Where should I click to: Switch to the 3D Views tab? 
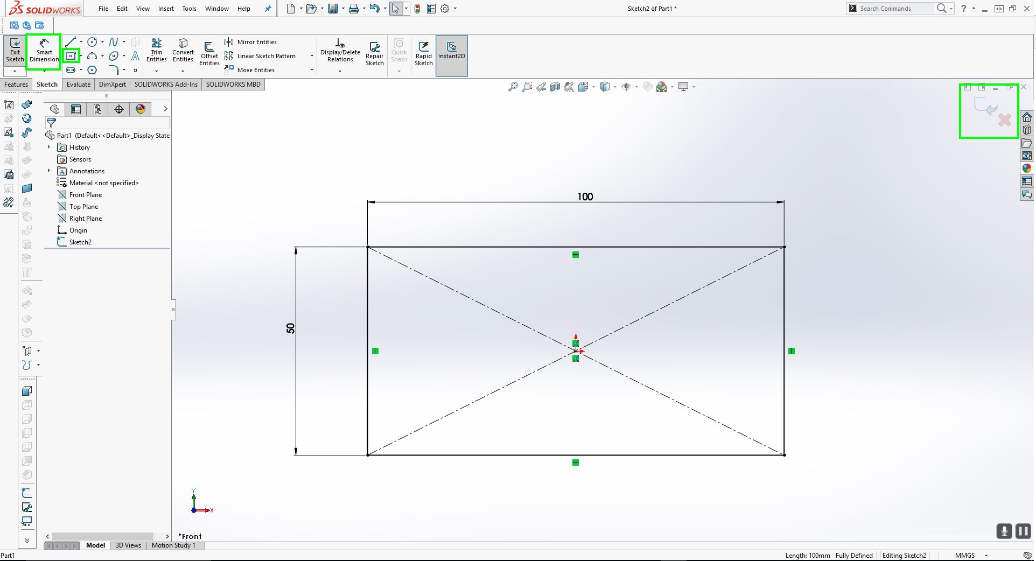pos(128,545)
